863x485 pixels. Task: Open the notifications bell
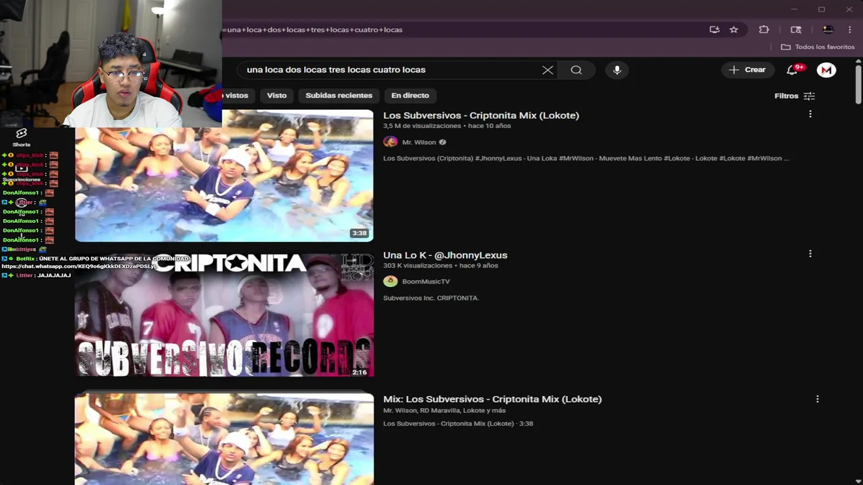click(x=793, y=70)
